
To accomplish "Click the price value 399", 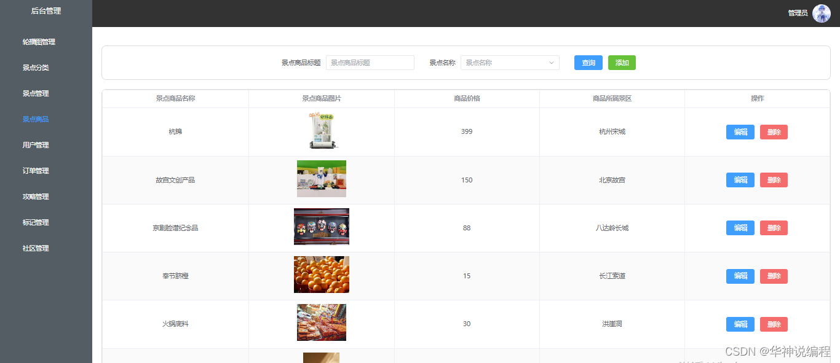I will (x=467, y=131).
